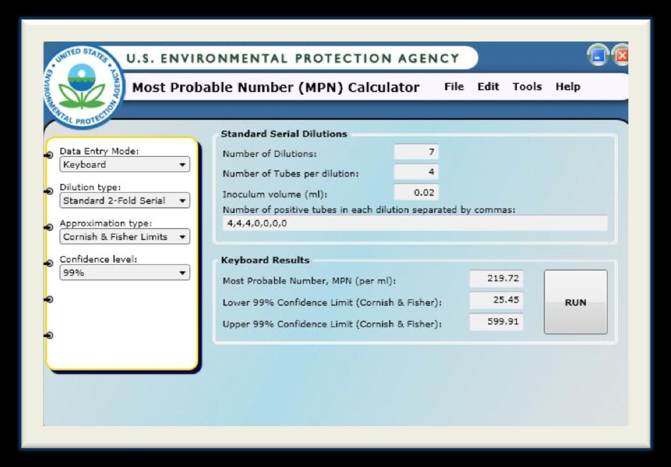Click the Number of Tubes per dilution label
Viewport: 671px width, 467px height.
pos(290,175)
